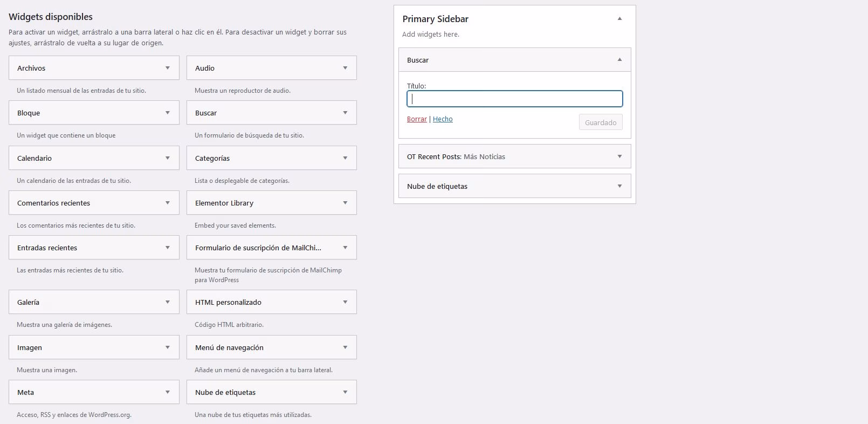Select the Entradas recientes widget title
The width and height of the screenshot is (868, 424).
tap(47, 248)
